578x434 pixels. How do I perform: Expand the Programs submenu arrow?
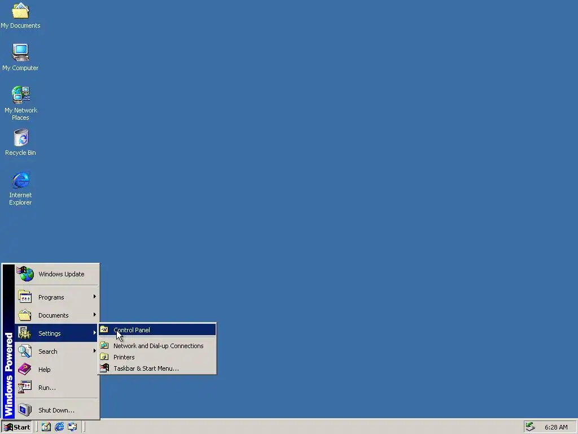[95, 297]
